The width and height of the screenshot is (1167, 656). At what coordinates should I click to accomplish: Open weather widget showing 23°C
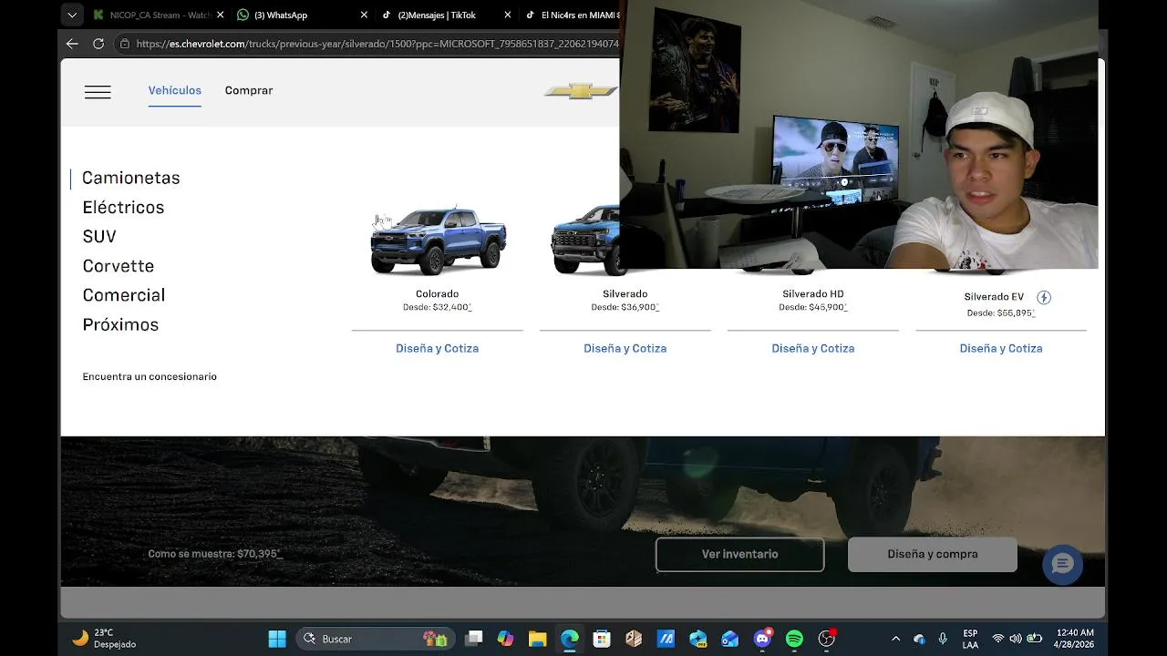[103, 638]
